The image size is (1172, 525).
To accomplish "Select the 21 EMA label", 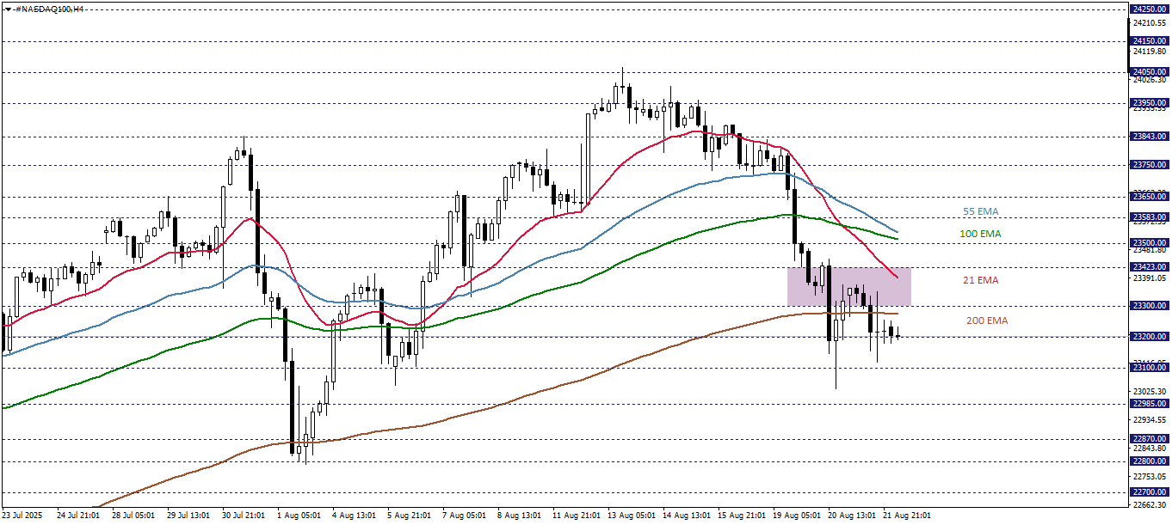I will 980,280.
